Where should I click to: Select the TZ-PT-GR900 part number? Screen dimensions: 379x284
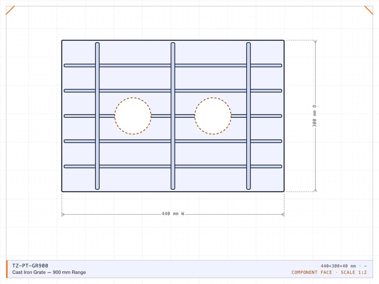pos(30,266)
